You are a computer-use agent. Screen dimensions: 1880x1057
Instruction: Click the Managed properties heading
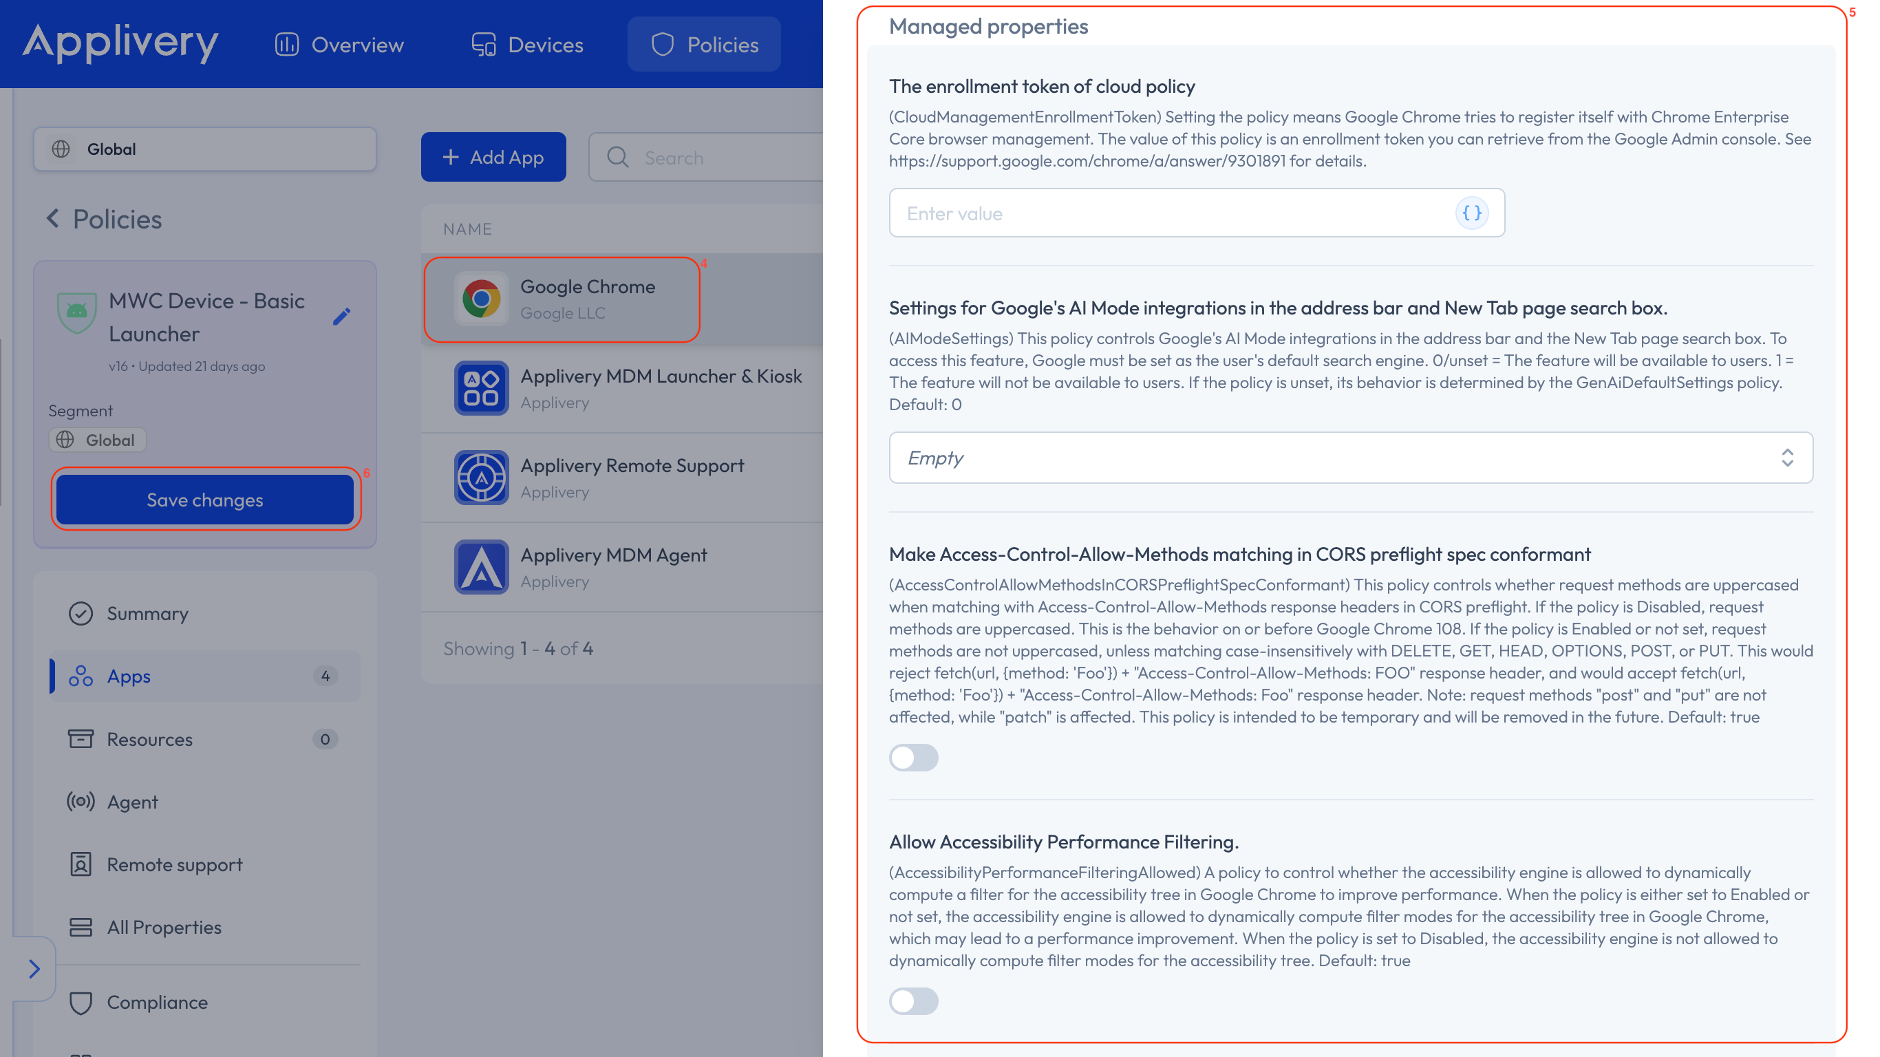(988, 26)
